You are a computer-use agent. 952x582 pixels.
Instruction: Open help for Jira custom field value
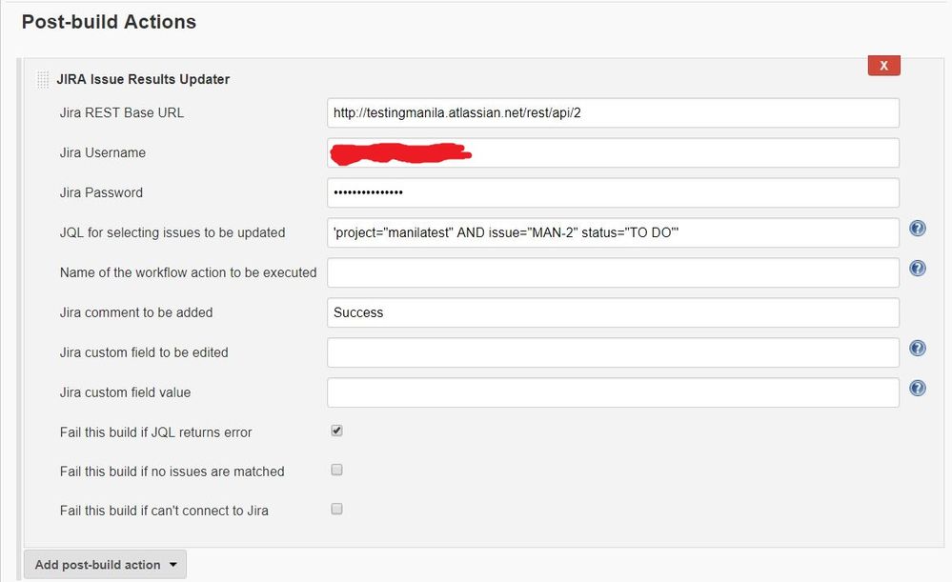[917, 388]
